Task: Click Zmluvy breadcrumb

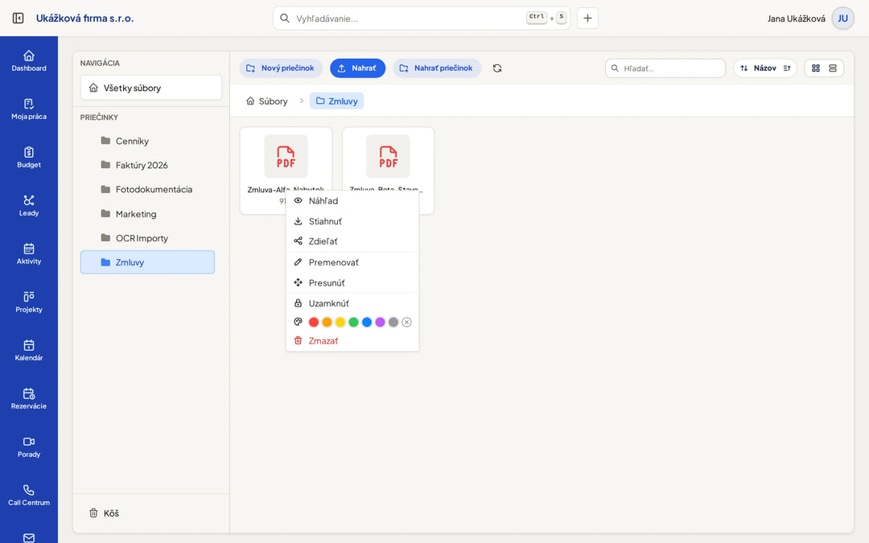Action: point(336,101)
